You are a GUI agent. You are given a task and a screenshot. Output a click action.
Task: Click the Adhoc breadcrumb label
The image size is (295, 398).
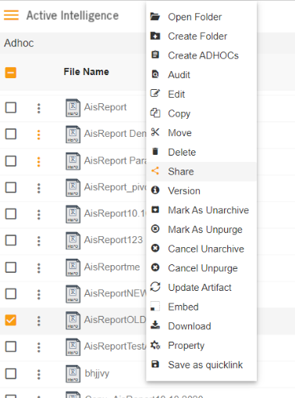tap(19, 43)
